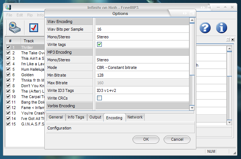Uncheck track 9 The (After) checkbox
This screenshot has height=159, width=241.
click(8, 91)
